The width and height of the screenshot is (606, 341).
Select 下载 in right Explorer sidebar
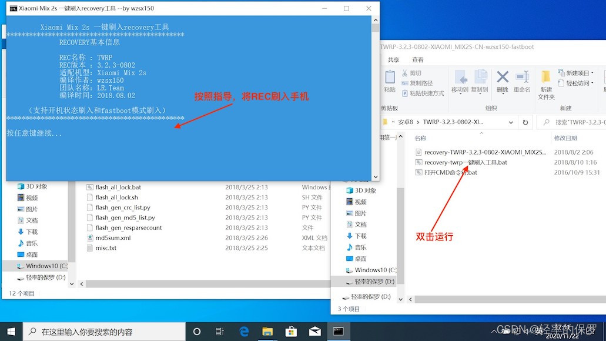click(356, 236)
